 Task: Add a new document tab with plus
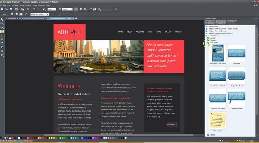(76, 19)
